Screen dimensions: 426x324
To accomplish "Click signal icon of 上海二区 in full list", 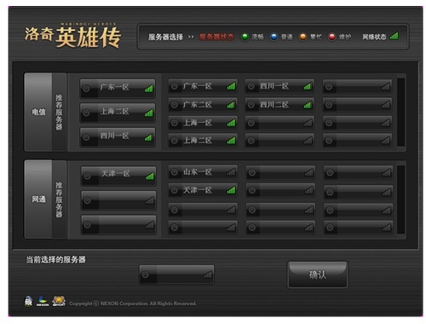I will 232,141.
